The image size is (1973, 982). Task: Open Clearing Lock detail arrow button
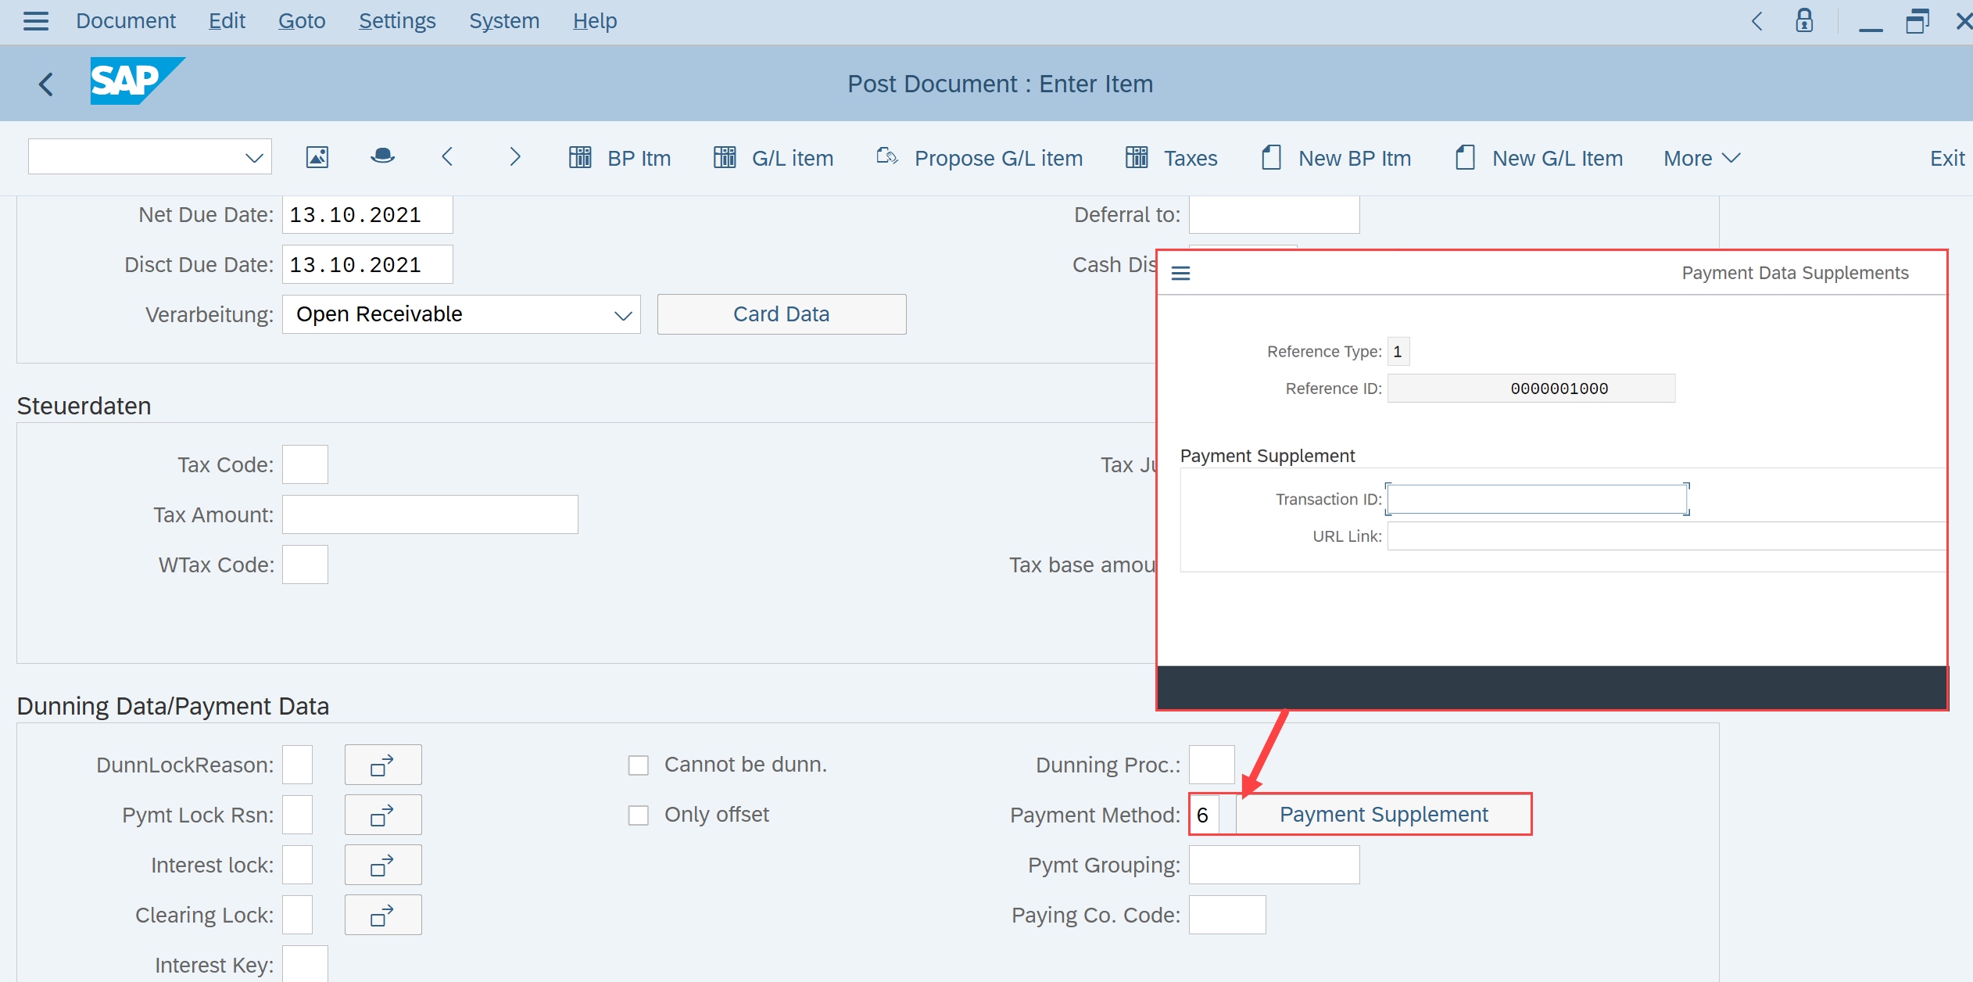pyautogui.click(x=382, y=915)
